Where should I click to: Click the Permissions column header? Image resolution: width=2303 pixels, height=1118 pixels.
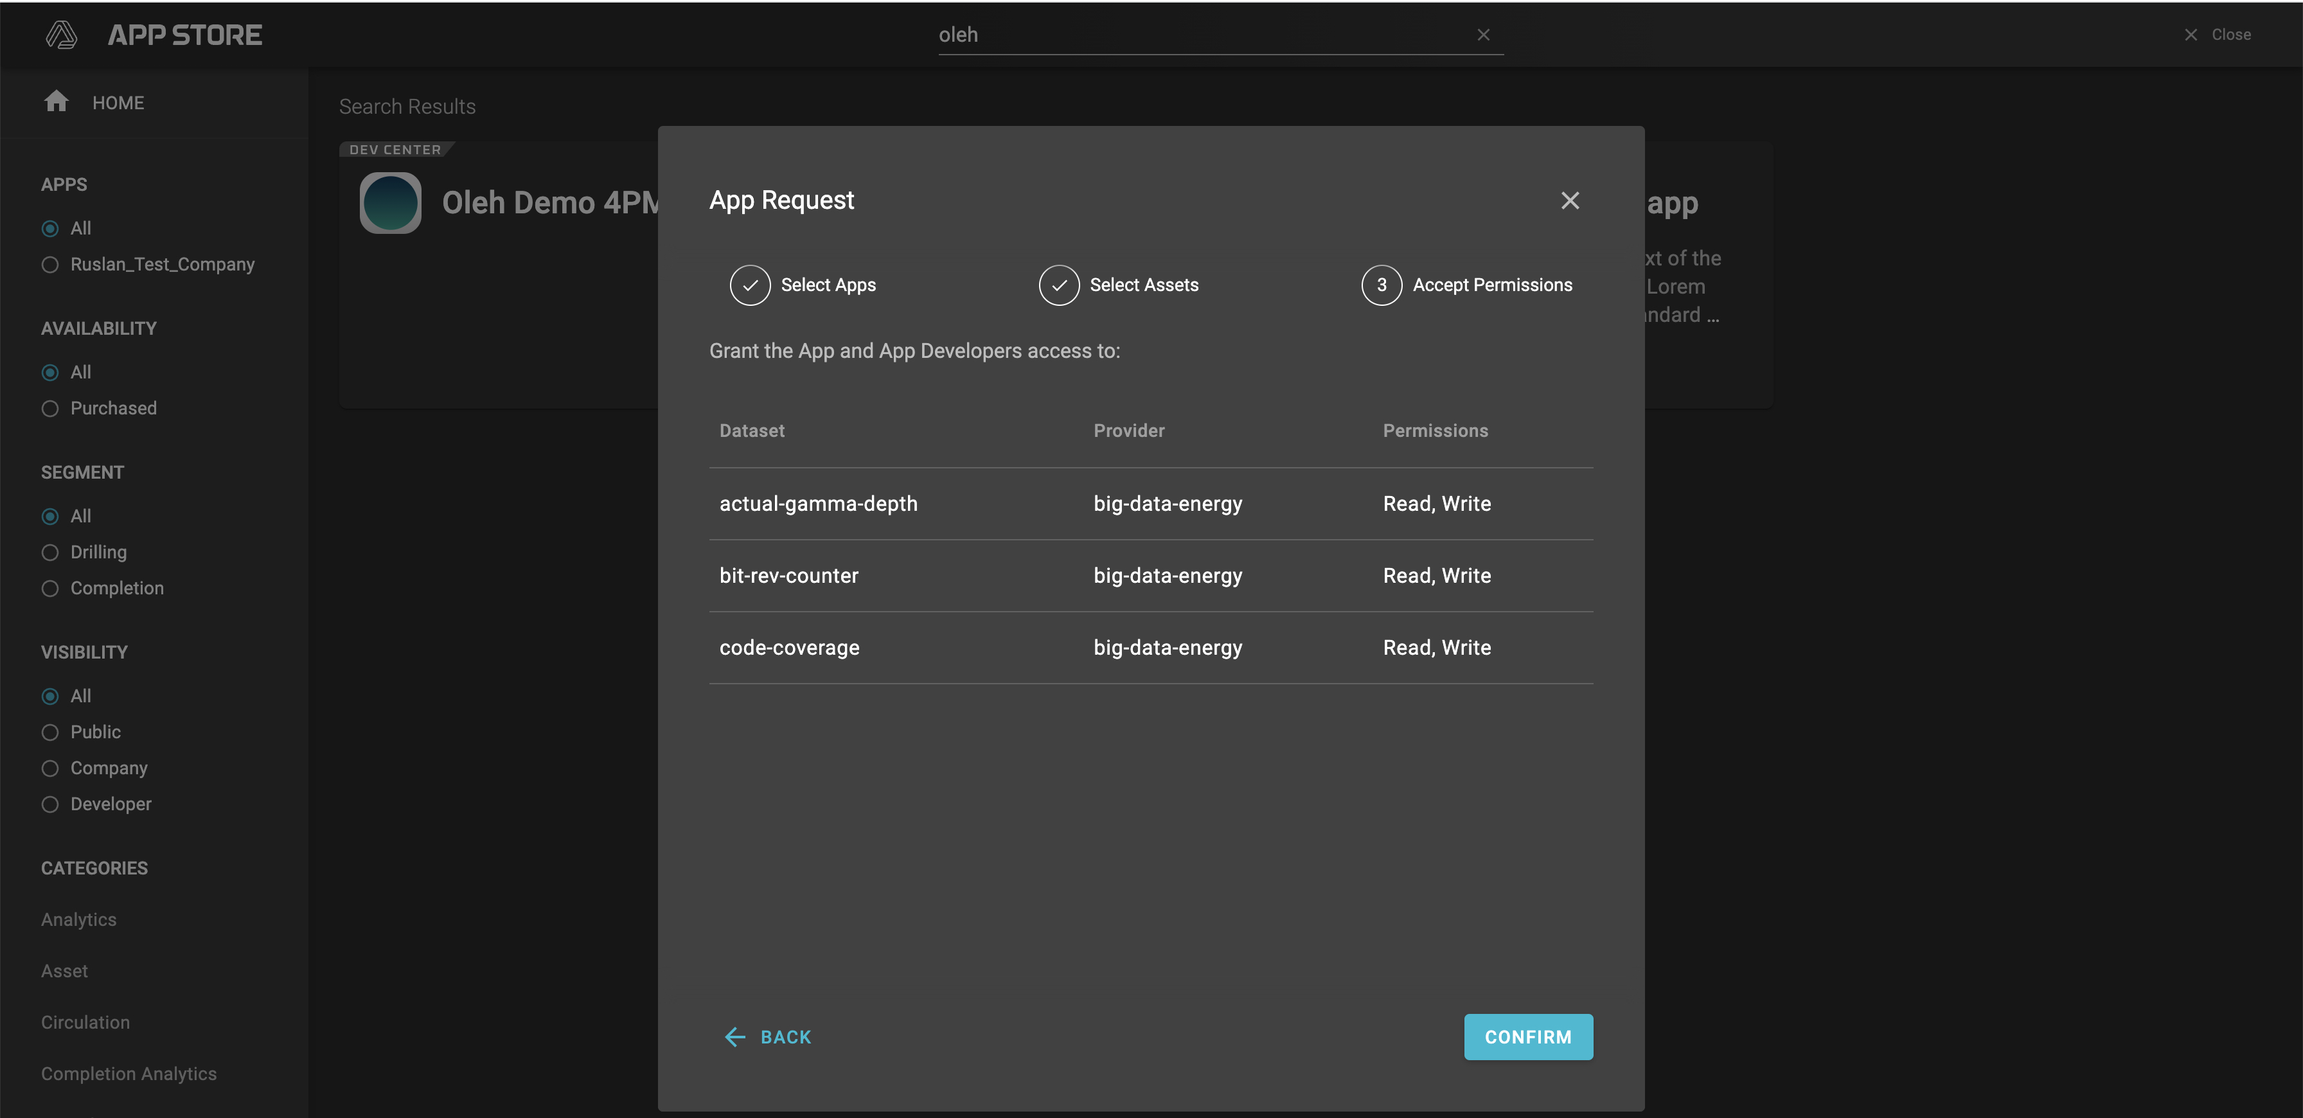click(1435, 430)
